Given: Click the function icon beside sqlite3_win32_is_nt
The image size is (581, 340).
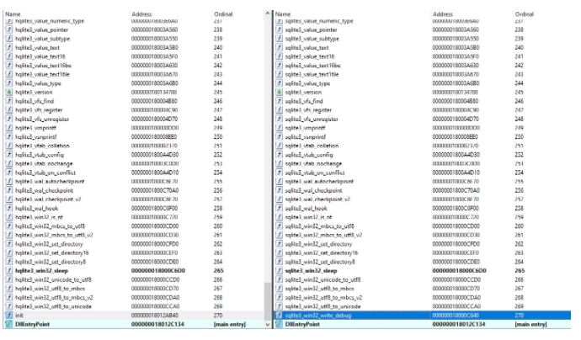Looking at the screenshot, I should [x=279, y=217].
